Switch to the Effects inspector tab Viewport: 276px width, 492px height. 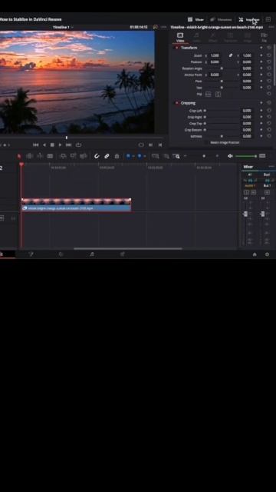(213, 37)
